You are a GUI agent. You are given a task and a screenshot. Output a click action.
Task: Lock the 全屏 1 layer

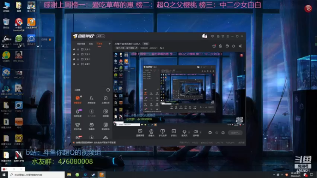tap(78, 64)
